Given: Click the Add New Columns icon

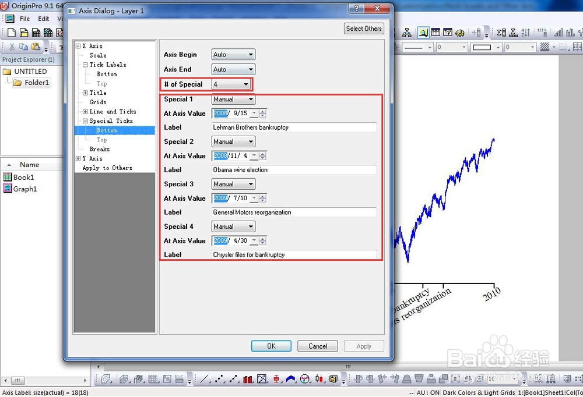Looking at the screenshot, I should click(x=477, y=33).
